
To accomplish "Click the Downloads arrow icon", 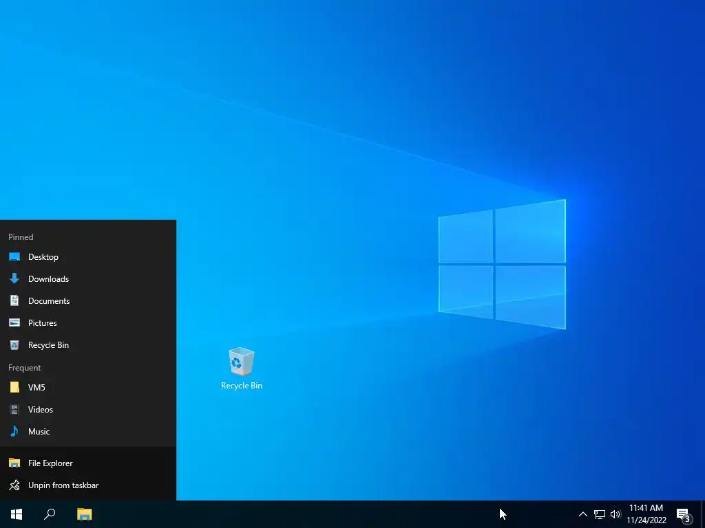I will (14, 278).
